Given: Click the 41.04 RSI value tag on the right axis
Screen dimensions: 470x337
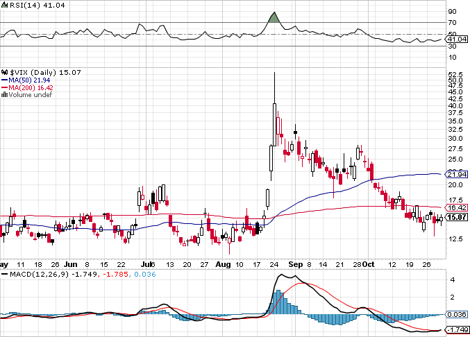Looking at the screenshot, I should tap(456, 40).
